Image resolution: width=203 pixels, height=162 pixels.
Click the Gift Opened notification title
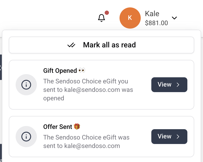60,71
